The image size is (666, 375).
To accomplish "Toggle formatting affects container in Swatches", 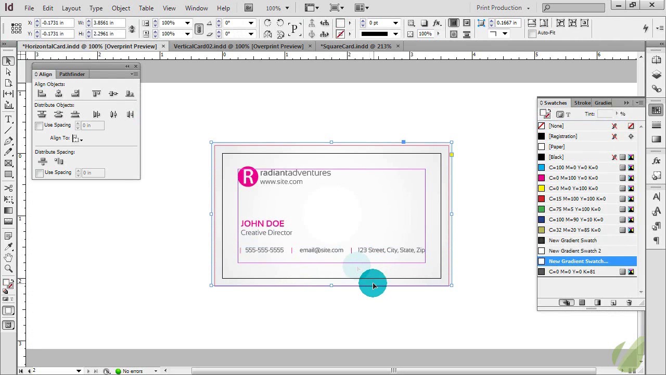I will 560,114.
